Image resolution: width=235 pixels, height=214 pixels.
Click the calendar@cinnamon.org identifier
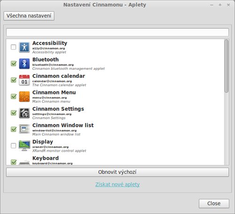52,81
